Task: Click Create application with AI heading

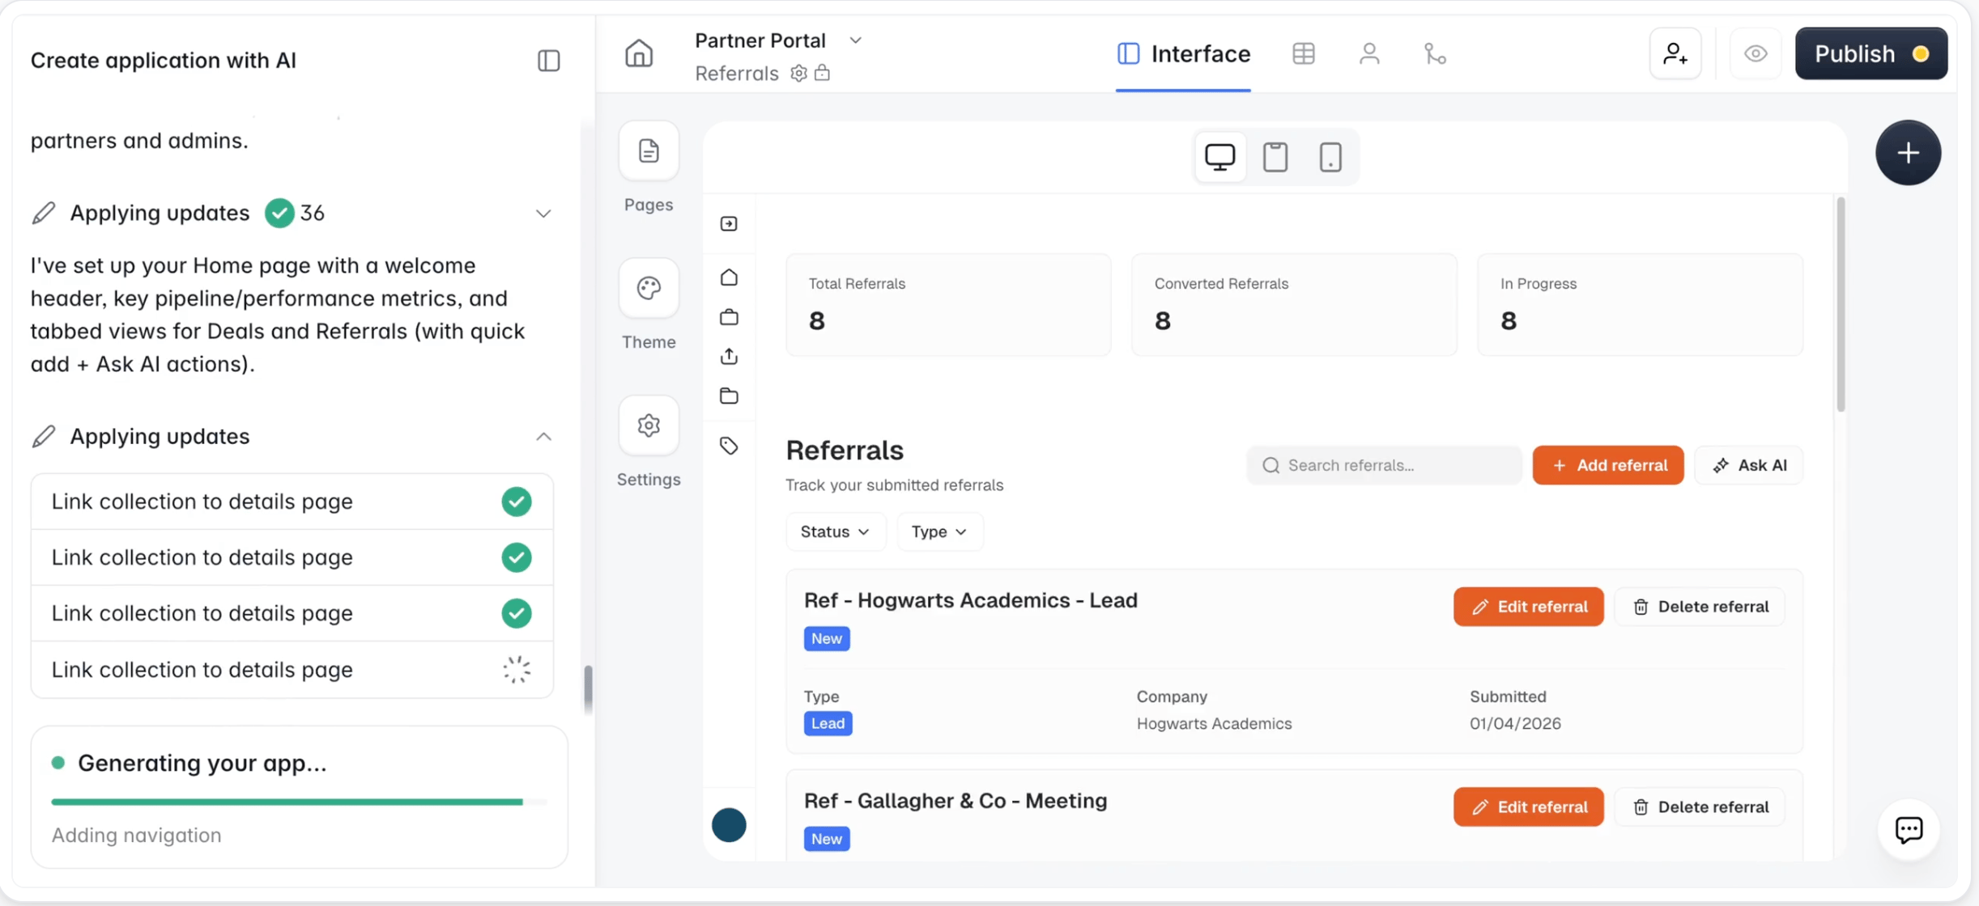Action: tap(163, 61)
